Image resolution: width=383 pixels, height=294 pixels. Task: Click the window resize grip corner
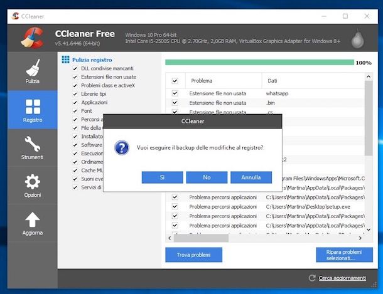(374, 285)
